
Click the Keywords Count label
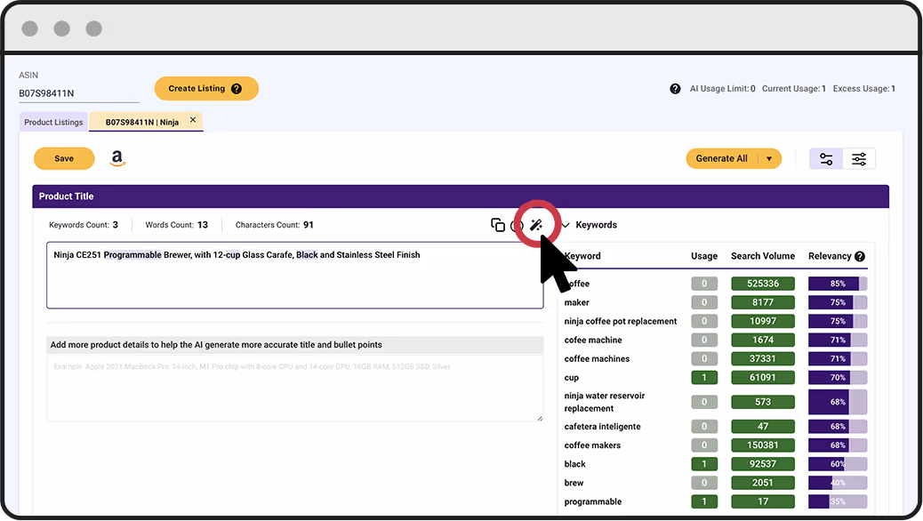[79, 225]
